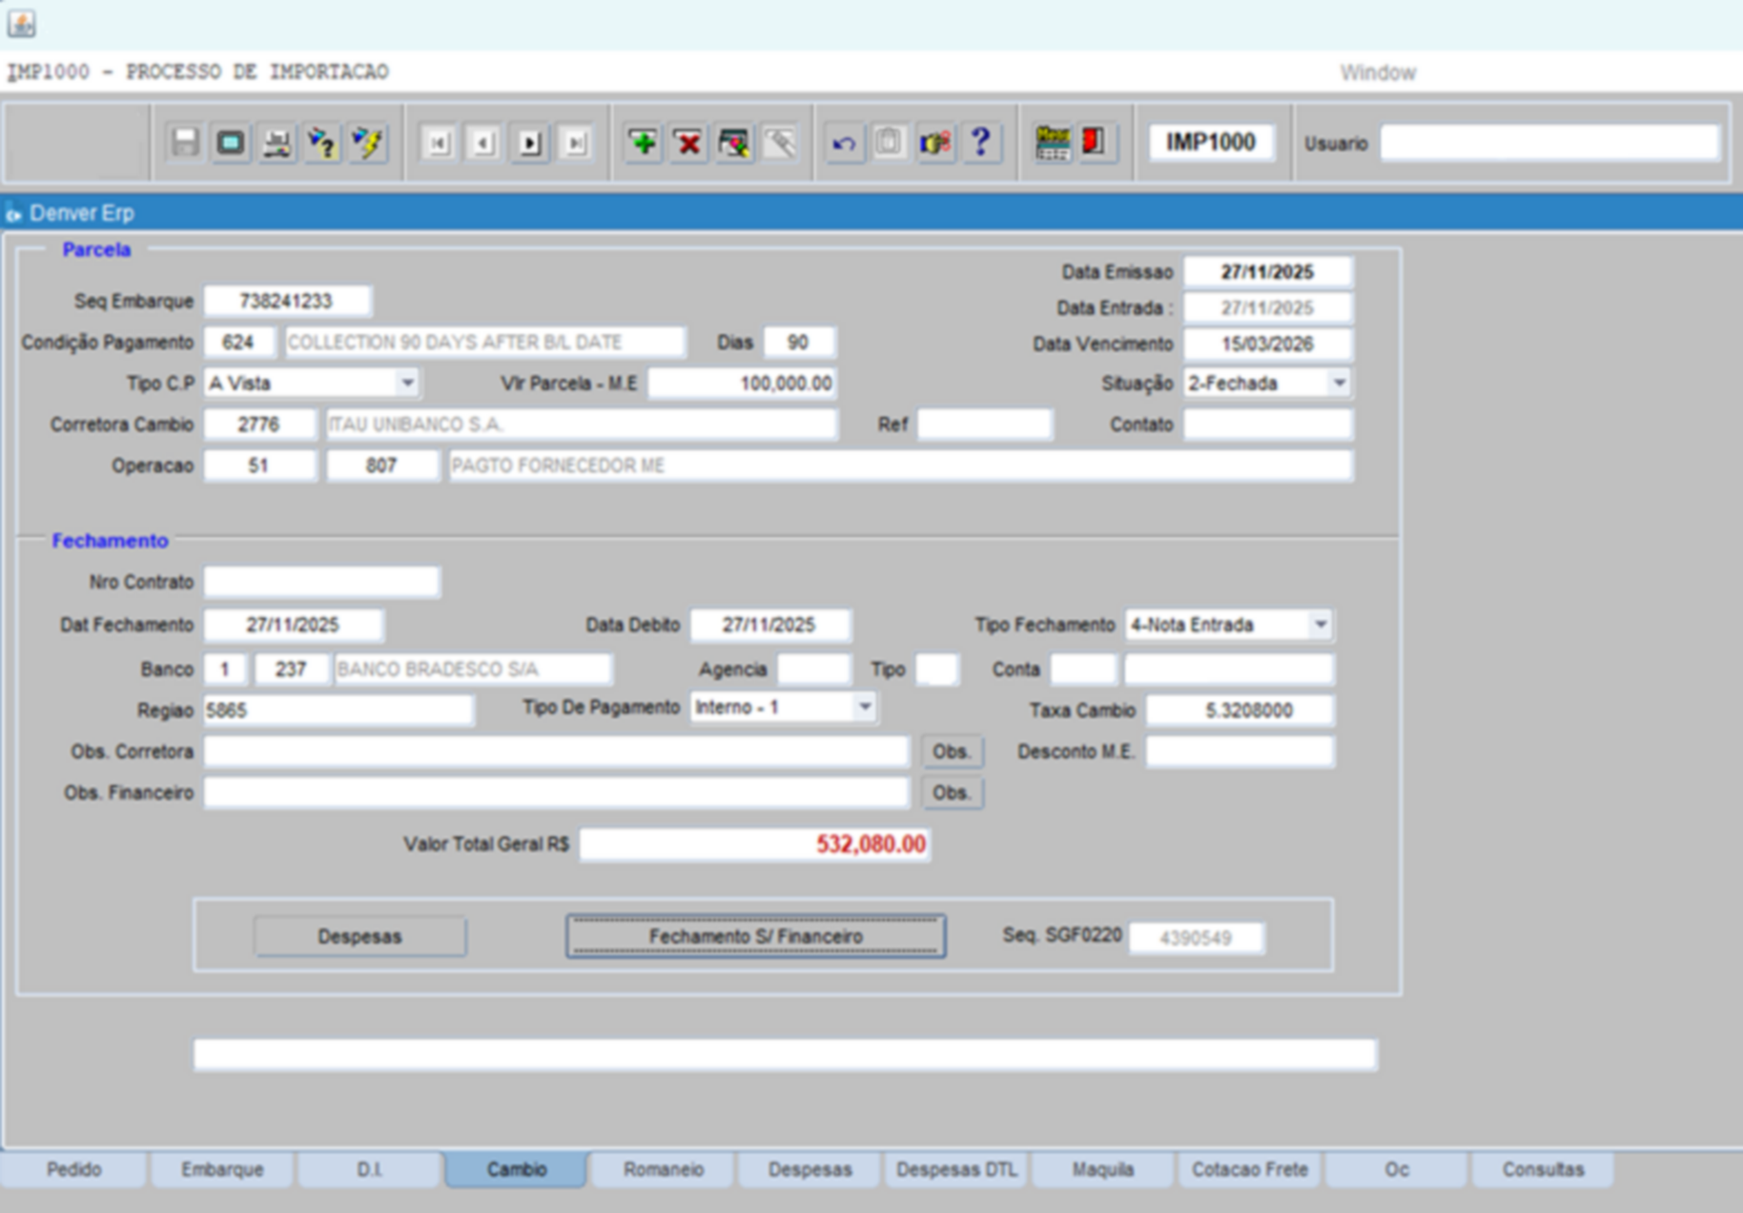Expand Tipo Fechamento combo box
Image resolution: width=1743 pixels, height=1213 pixels.
(1320, 626)
